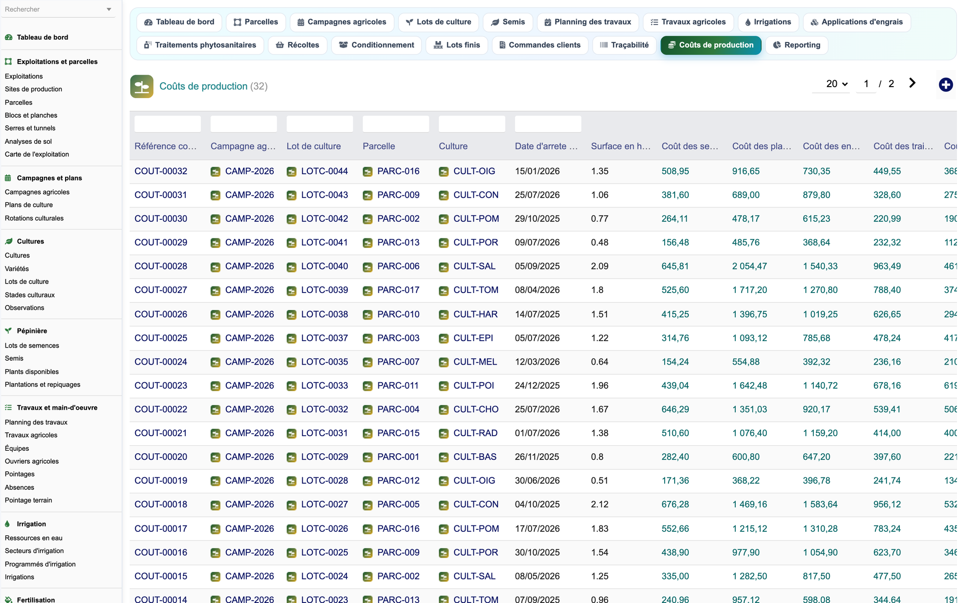This screenshot has width=974, height=603.
Task: Click the page number input field
Action: coord(866,84)
